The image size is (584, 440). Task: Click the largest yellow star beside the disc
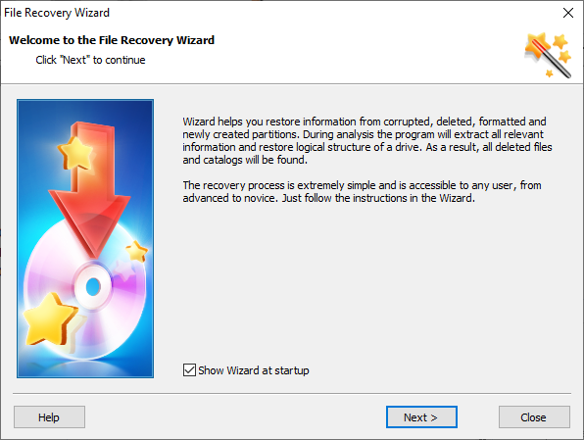point(50,319)
